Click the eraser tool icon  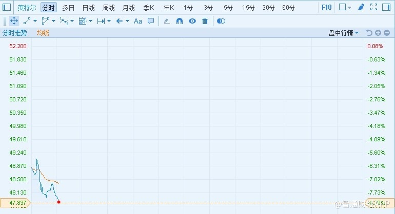click(167, 21)
